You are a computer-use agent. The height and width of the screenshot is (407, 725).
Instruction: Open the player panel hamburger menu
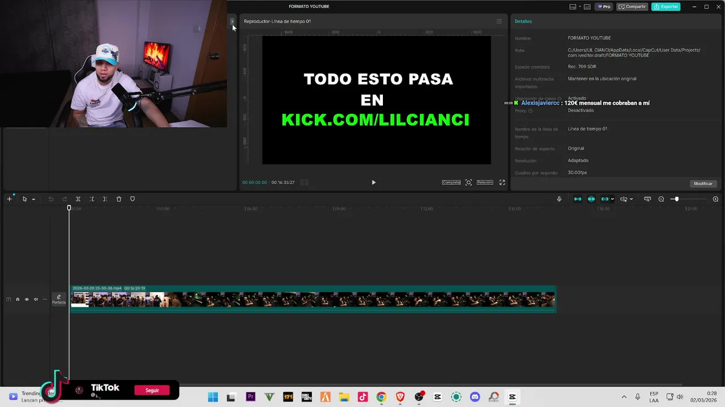499,21
